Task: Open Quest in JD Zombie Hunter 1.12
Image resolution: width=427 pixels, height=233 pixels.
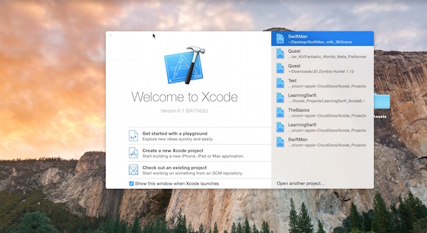Action: point(323,68)
